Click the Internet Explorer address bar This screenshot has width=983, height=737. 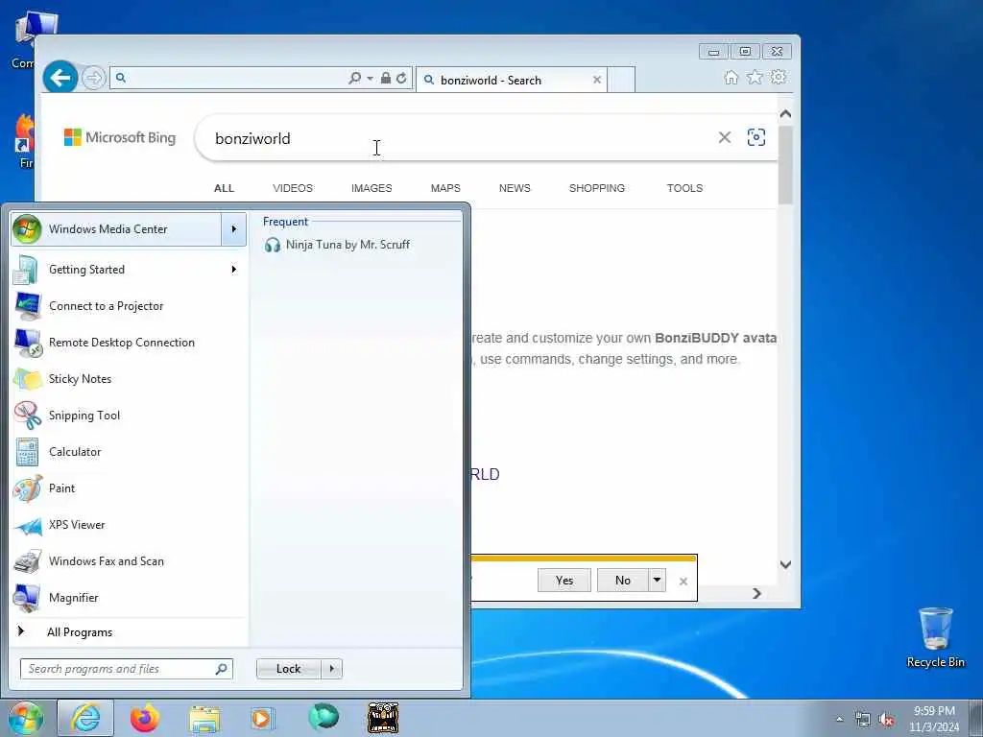coord(235,79)
